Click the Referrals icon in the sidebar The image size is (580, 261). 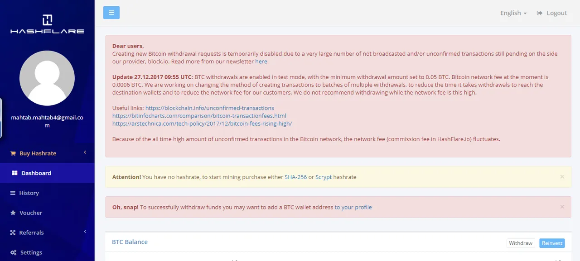point(13,233)
